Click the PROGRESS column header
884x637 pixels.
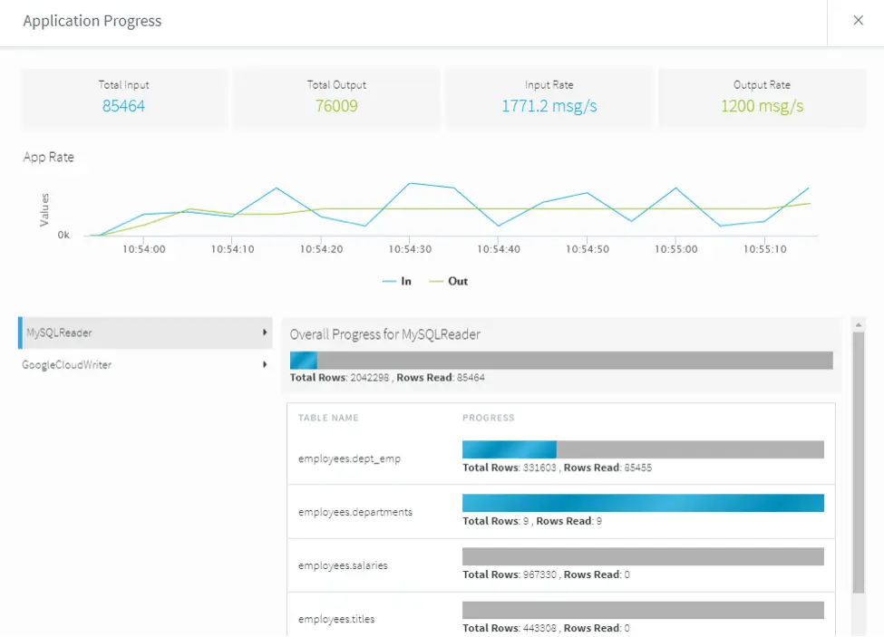(488, 418)
